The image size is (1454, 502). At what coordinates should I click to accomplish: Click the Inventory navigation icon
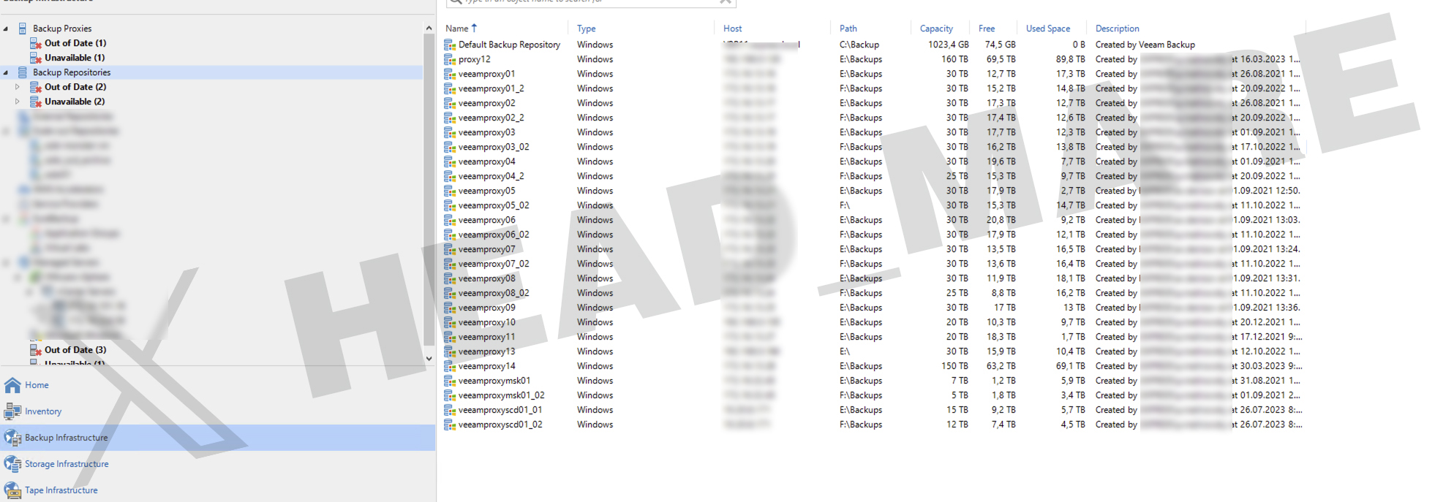coord(12,411)
